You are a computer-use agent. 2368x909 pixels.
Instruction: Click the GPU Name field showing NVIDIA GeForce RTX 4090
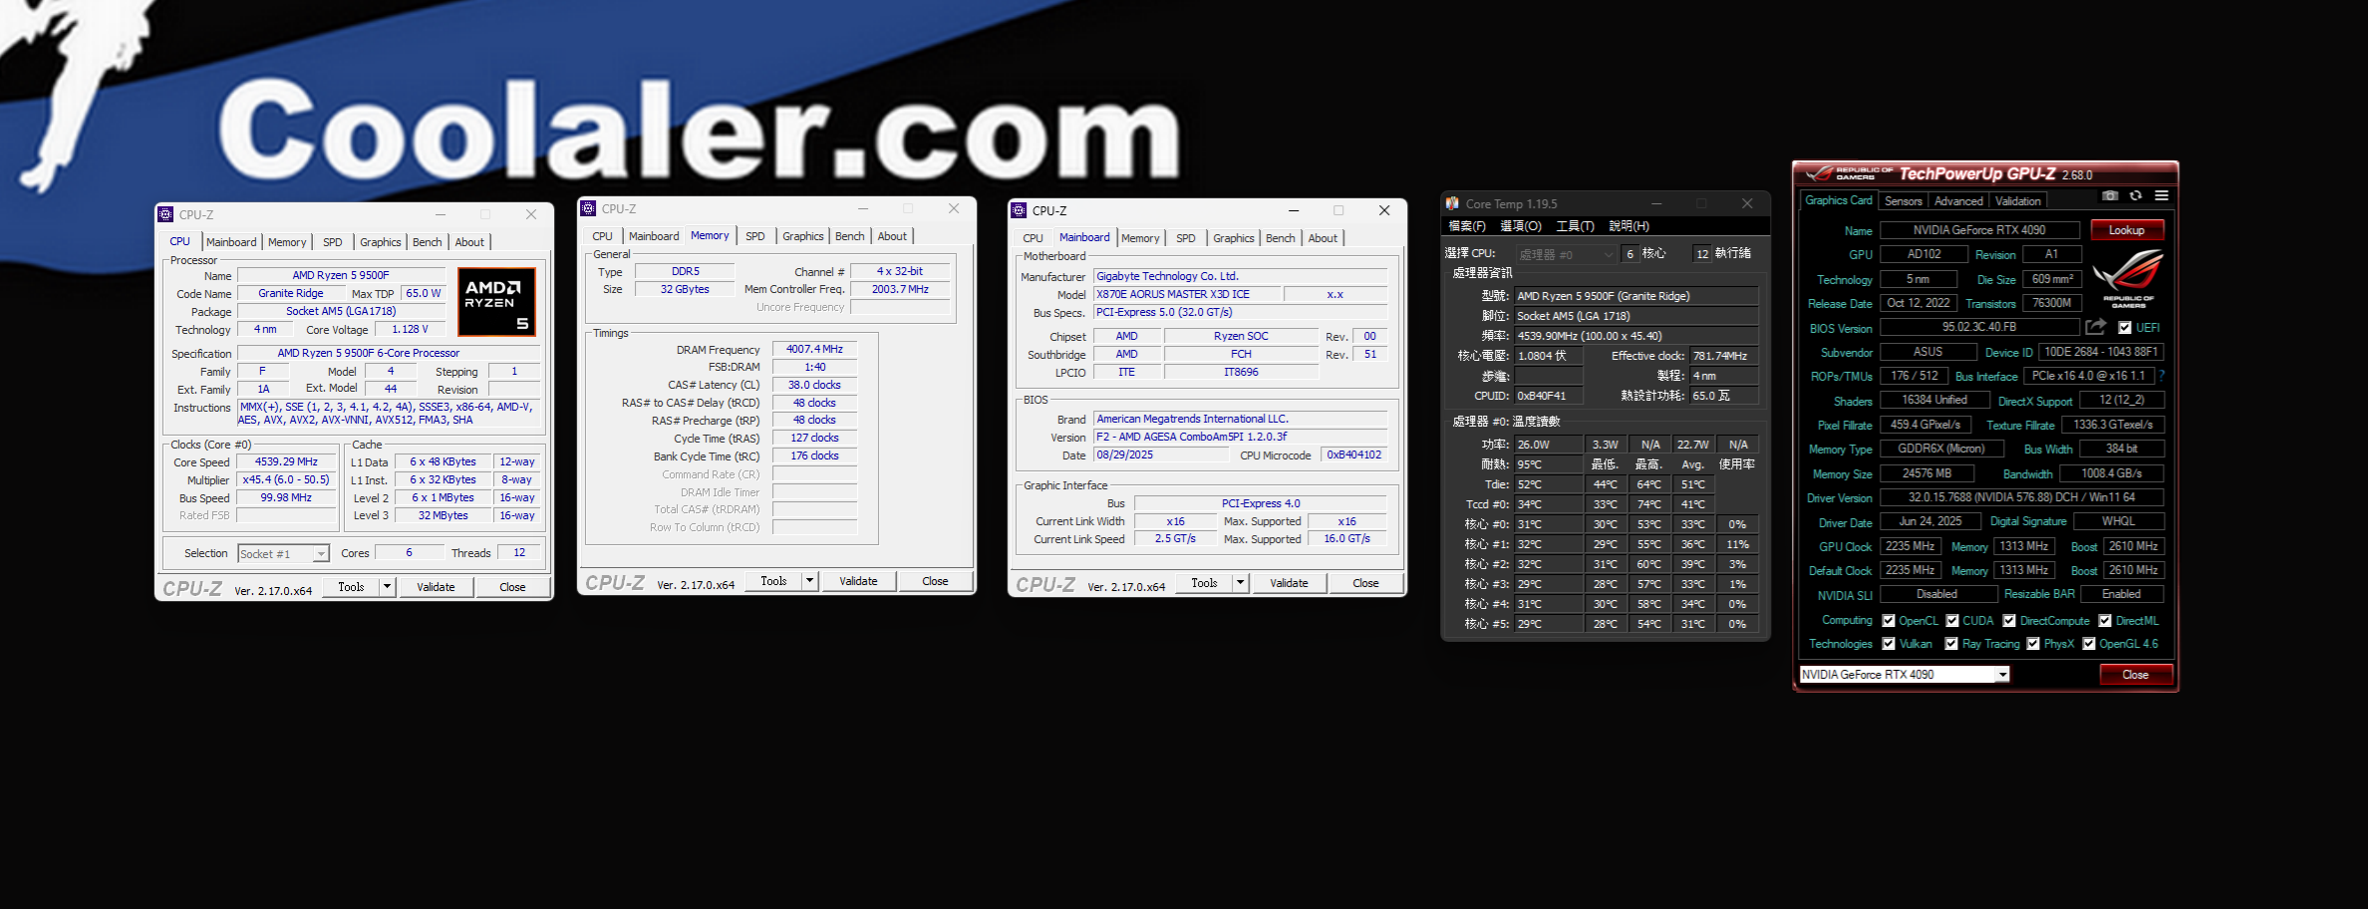pyautogui.click(x=1979, y=230)
